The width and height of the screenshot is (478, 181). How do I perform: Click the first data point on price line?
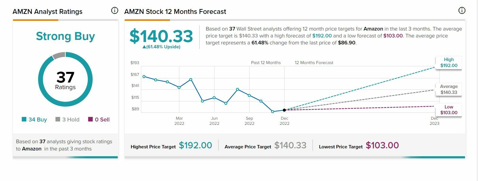(x=144, y=76)
